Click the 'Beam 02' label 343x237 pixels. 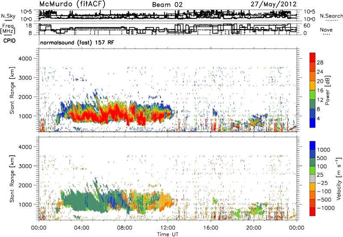pyautogui.click(x=167, y=5)
